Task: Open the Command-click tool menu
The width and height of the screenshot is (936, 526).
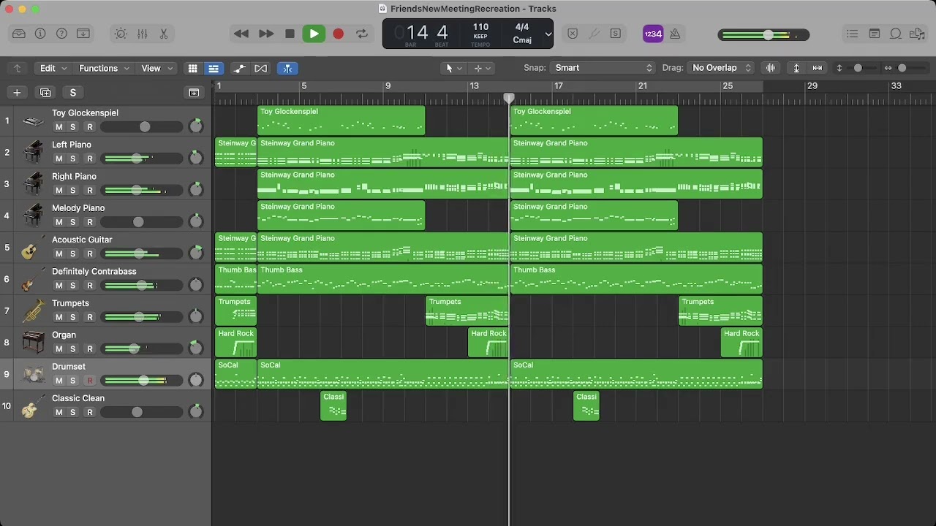Action: [x=483, y=68]
